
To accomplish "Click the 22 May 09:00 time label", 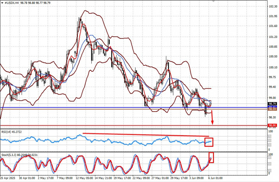I will [x=141, y=178].
